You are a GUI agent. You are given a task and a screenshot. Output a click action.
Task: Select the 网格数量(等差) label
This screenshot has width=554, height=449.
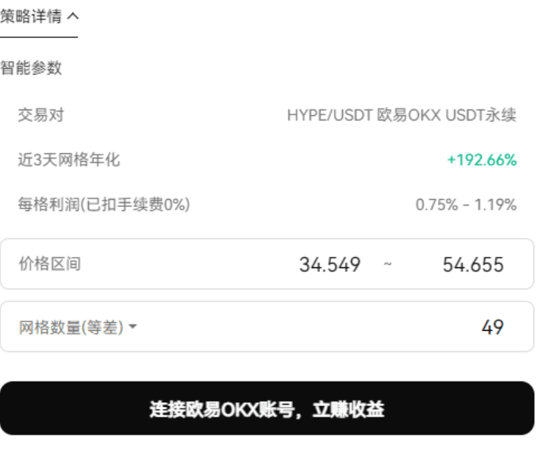[71, 327]
